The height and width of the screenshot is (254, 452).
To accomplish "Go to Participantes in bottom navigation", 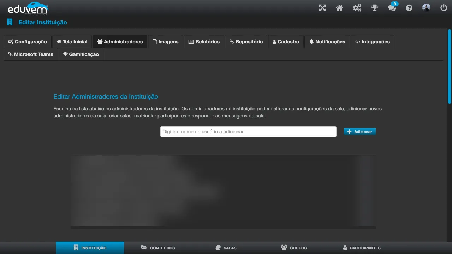I will [x=362, y=248].
